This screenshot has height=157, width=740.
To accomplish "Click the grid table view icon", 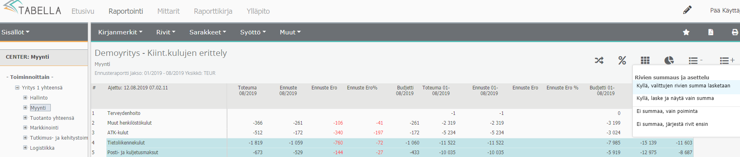I will pyautogui.click(x=645, y=61).
